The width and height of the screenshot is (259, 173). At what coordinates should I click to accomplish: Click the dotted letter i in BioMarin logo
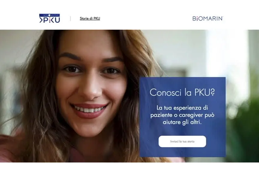[197, 19]
